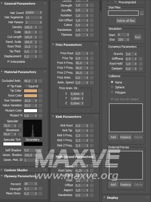Run the hair simulation

pos(137,37)
